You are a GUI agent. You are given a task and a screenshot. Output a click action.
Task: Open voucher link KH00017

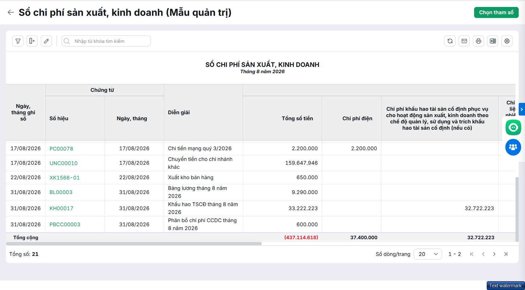[61, 208]
